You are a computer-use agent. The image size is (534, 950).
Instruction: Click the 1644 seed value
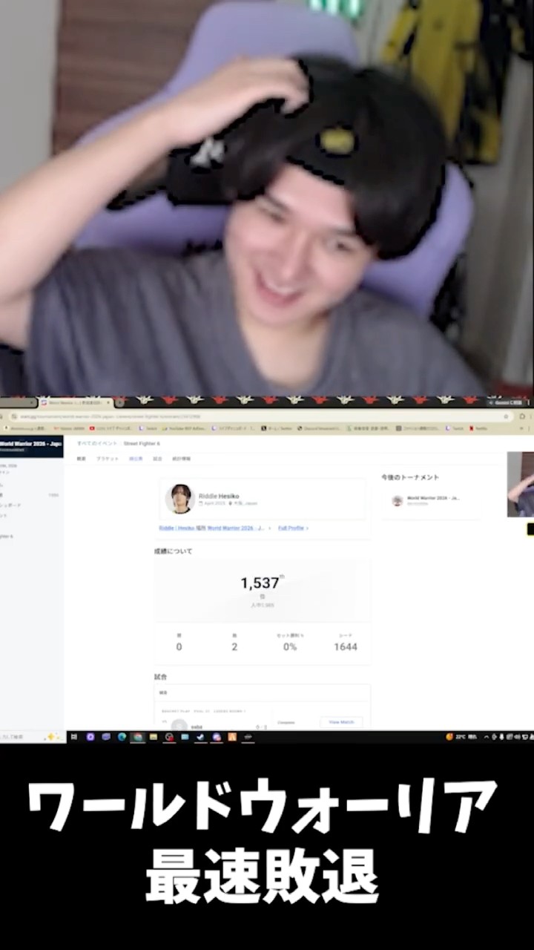tap(345, 646)
